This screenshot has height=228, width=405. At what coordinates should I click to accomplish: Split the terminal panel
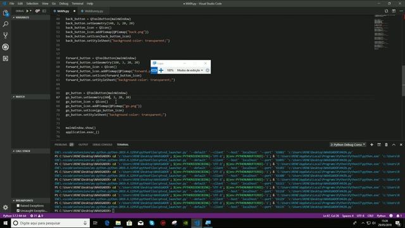pyautogui.click(x=379, y=145)
